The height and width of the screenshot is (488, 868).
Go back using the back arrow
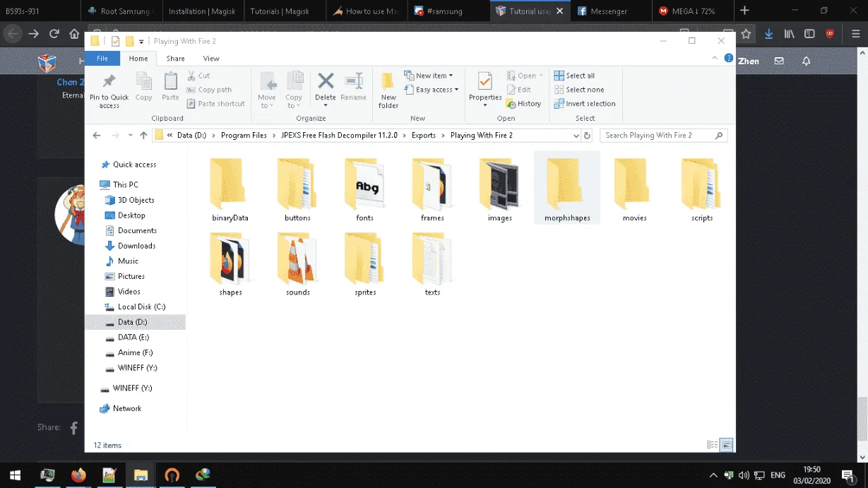click(97, 135)
